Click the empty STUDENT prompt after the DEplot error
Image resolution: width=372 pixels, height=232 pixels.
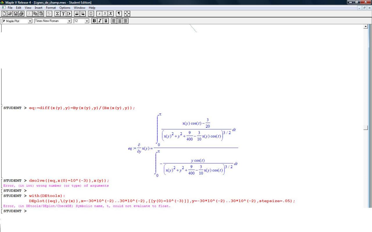tap(15, 211)
